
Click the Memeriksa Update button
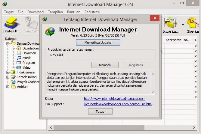point(98,42)
